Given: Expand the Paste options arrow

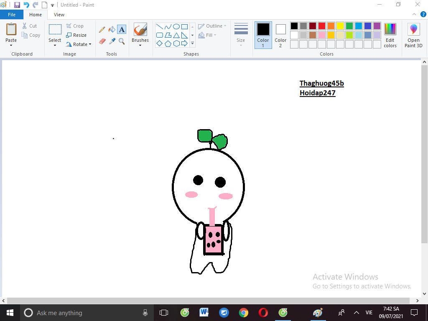Looking at the screenshot, I should pyautogui.click(x=11, y=46).
